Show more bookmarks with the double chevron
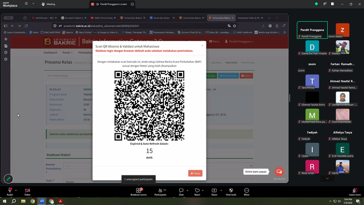The width and height of the screenshot is (364, 205). coord(284,32)
